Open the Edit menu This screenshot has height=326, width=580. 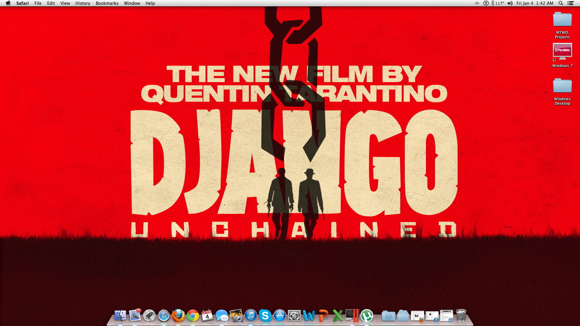[51, 3]
